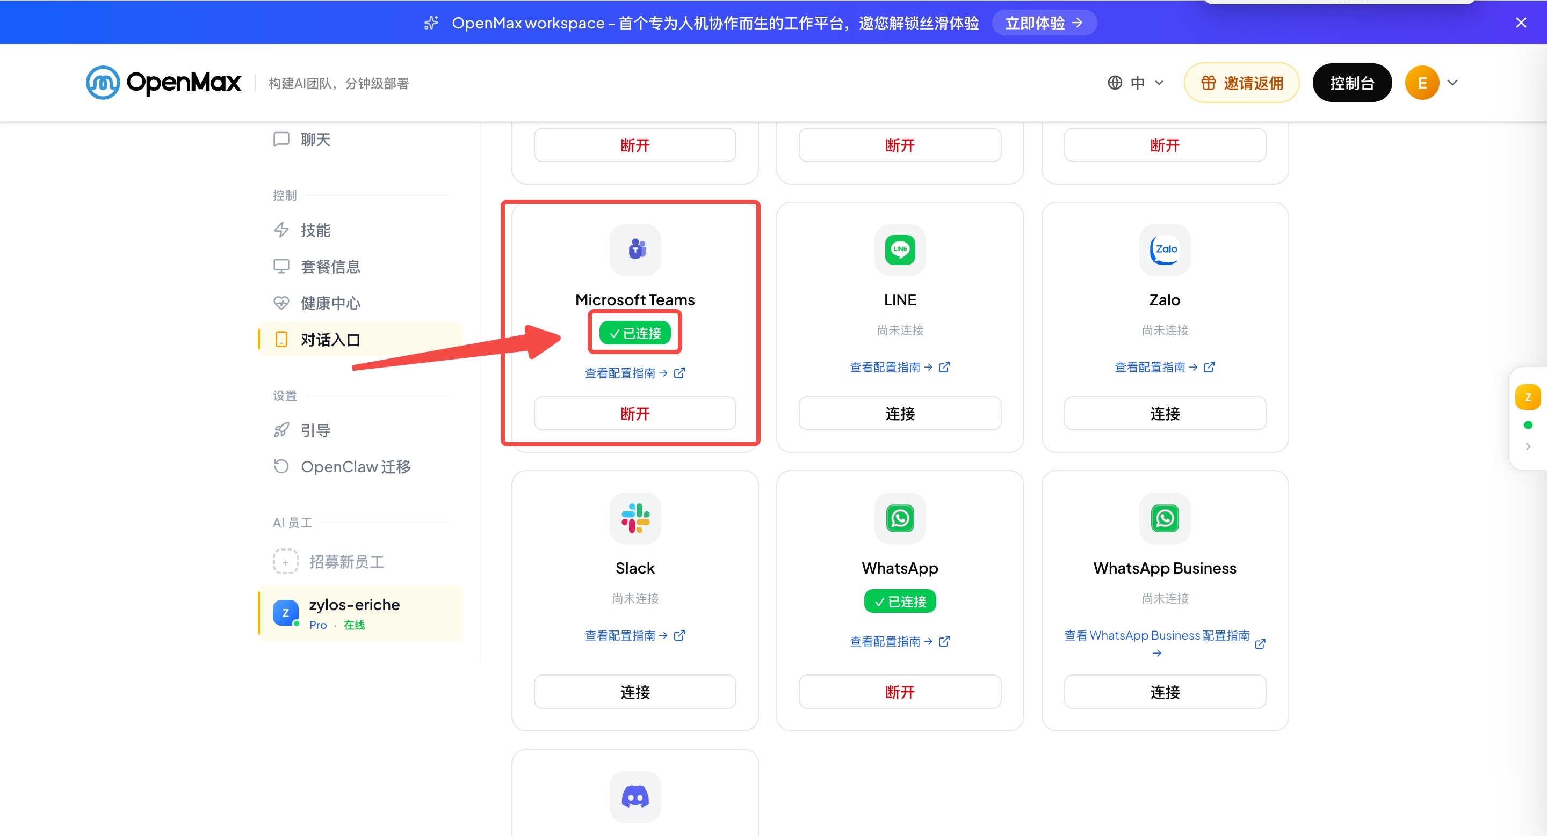Open the Microsoft Teams app icon
This screenshot has width=1547, height=836.
point(635,250)
